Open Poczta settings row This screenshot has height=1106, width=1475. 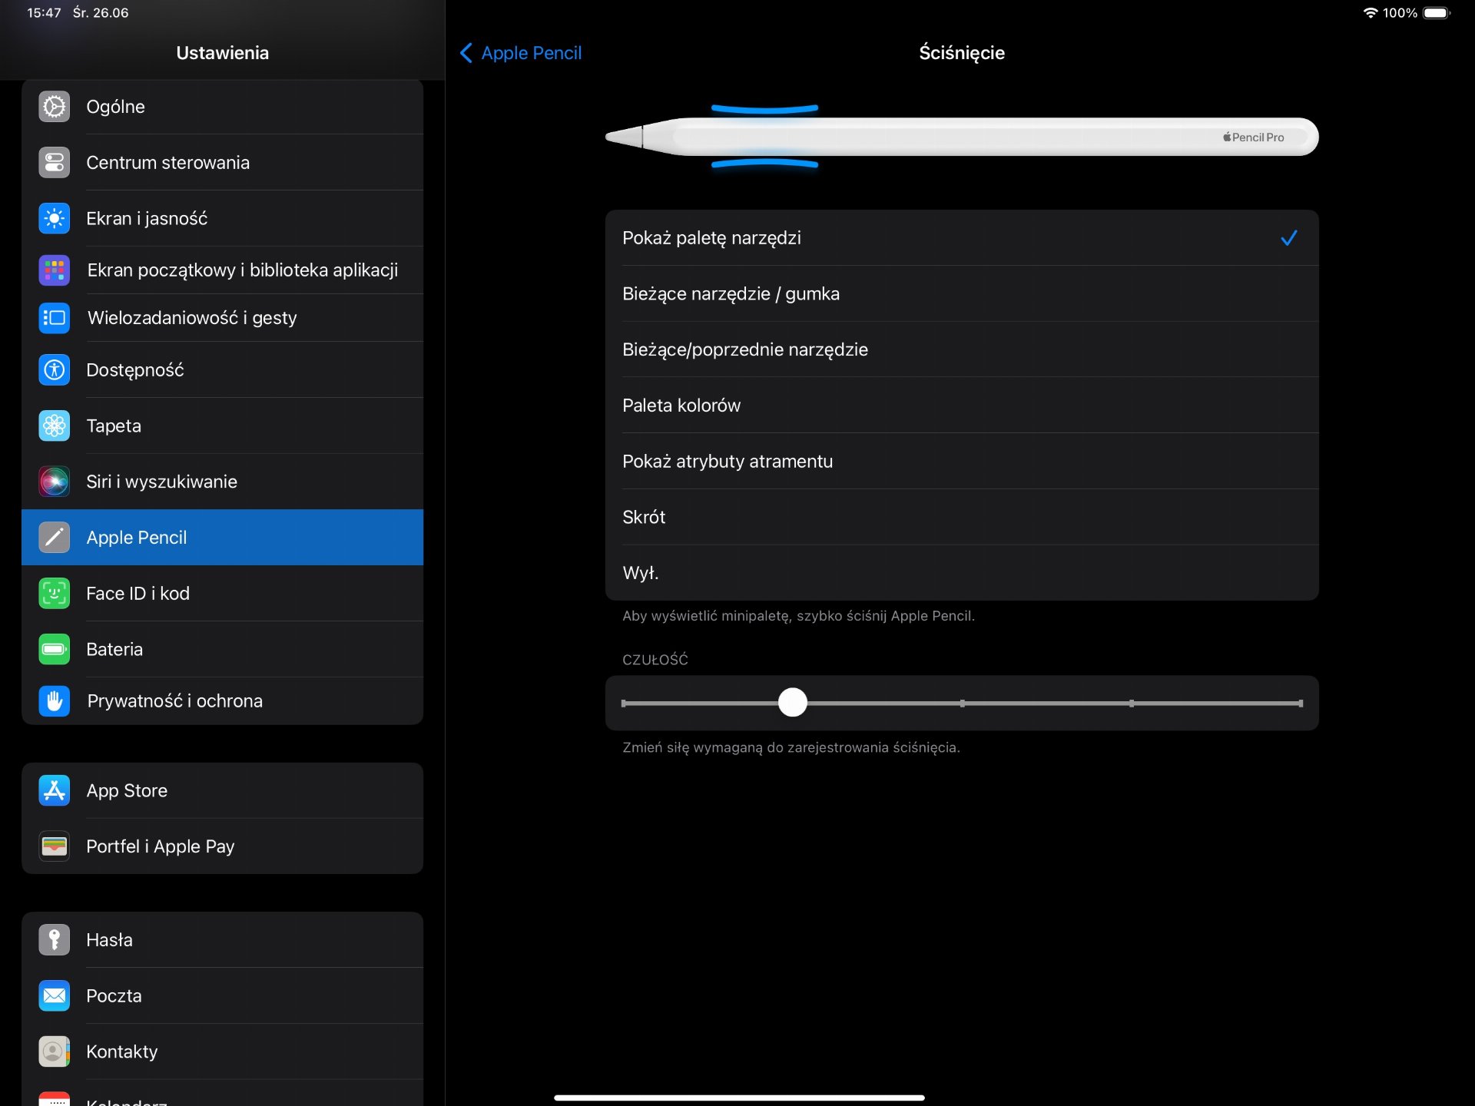tap(222, 996)
